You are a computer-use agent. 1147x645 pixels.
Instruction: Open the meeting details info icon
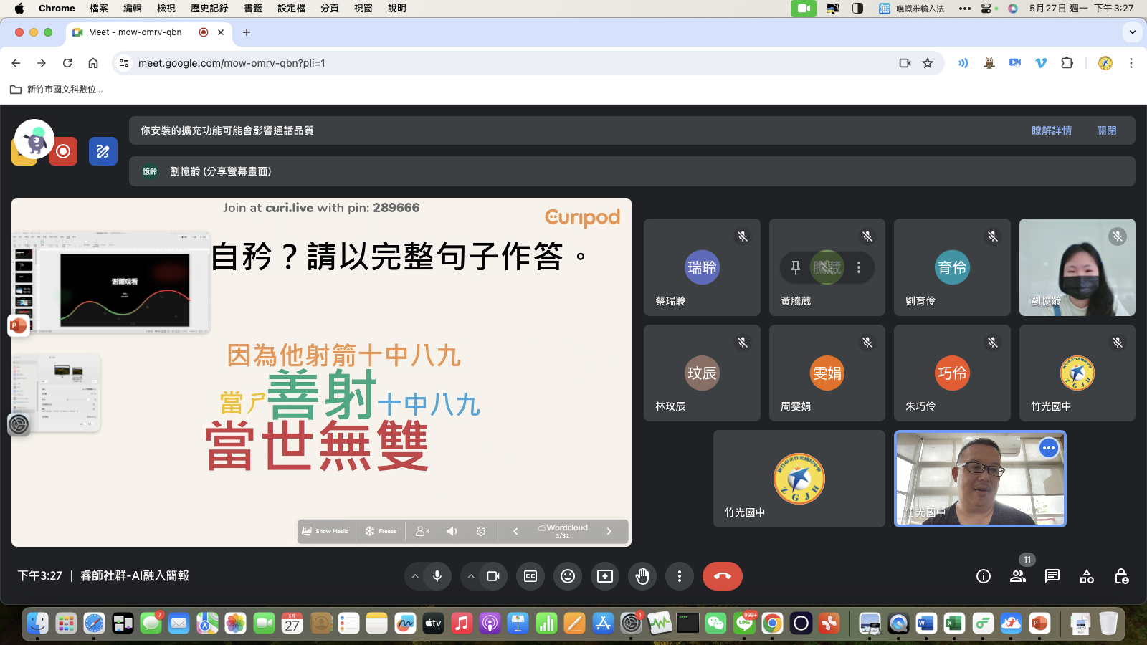point(984,576)
